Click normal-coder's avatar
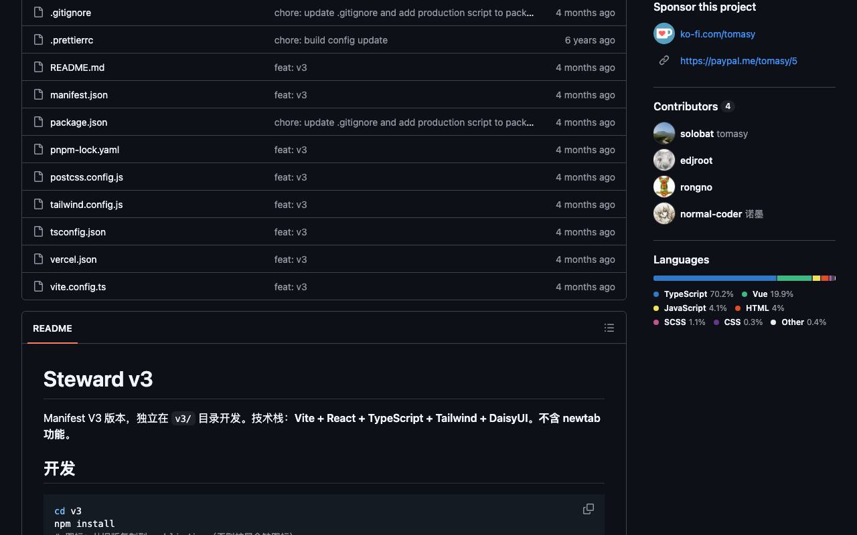Image resolution: width=857 pixels, height=535 pixels. tap(664, 213)
